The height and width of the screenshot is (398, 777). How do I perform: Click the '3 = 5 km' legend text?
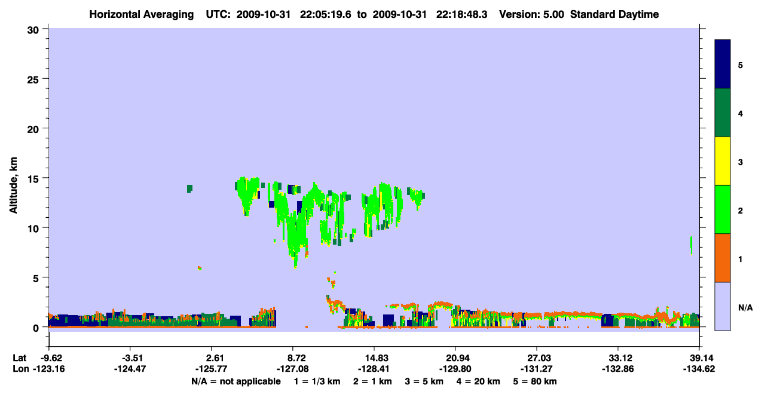coord(424,381)
